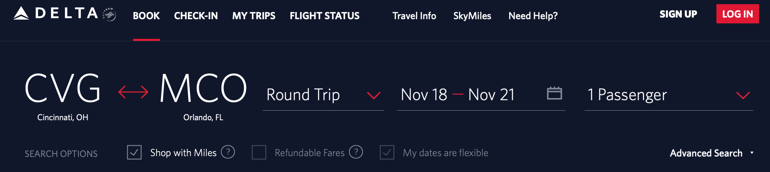Click the SIGN UP link

click(x=678, y=14)
